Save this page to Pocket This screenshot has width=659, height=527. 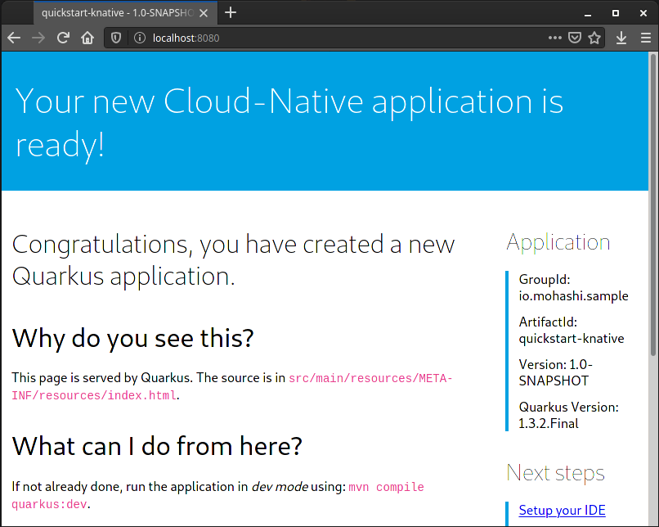click(x=575, y=38)
